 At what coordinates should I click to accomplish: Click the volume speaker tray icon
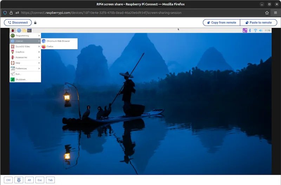tap(261, 30)
